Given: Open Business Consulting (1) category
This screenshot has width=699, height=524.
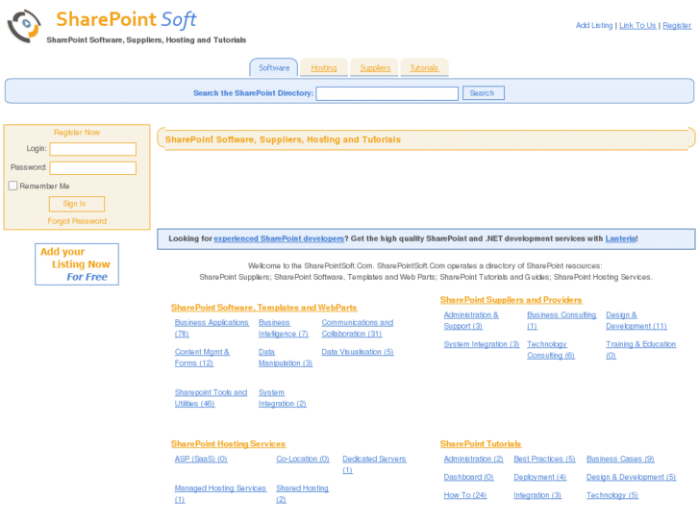Looking at the screenshot, I should click(x=562, y=320).
